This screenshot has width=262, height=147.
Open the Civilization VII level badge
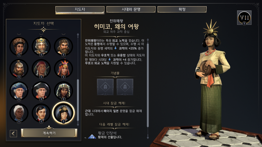(244, 18)
